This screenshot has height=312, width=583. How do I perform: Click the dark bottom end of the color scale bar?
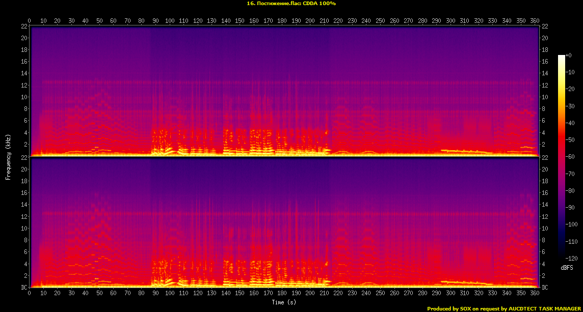click(561, 256)
